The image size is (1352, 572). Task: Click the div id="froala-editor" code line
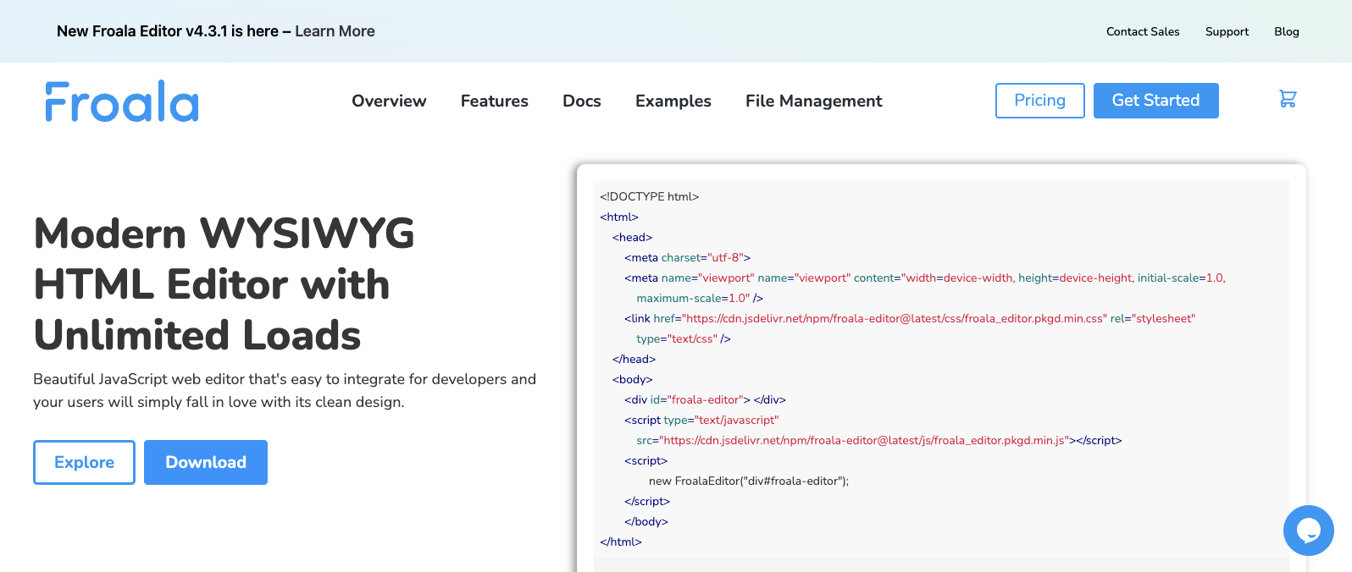point(705,399)
